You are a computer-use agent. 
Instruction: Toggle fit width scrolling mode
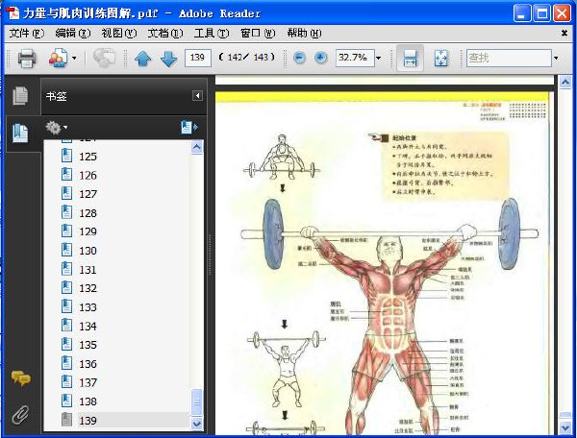click(410, 58)
